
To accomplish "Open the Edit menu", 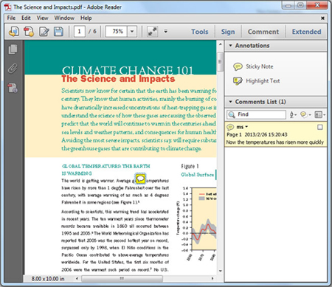I will click(x=26, y=18).
